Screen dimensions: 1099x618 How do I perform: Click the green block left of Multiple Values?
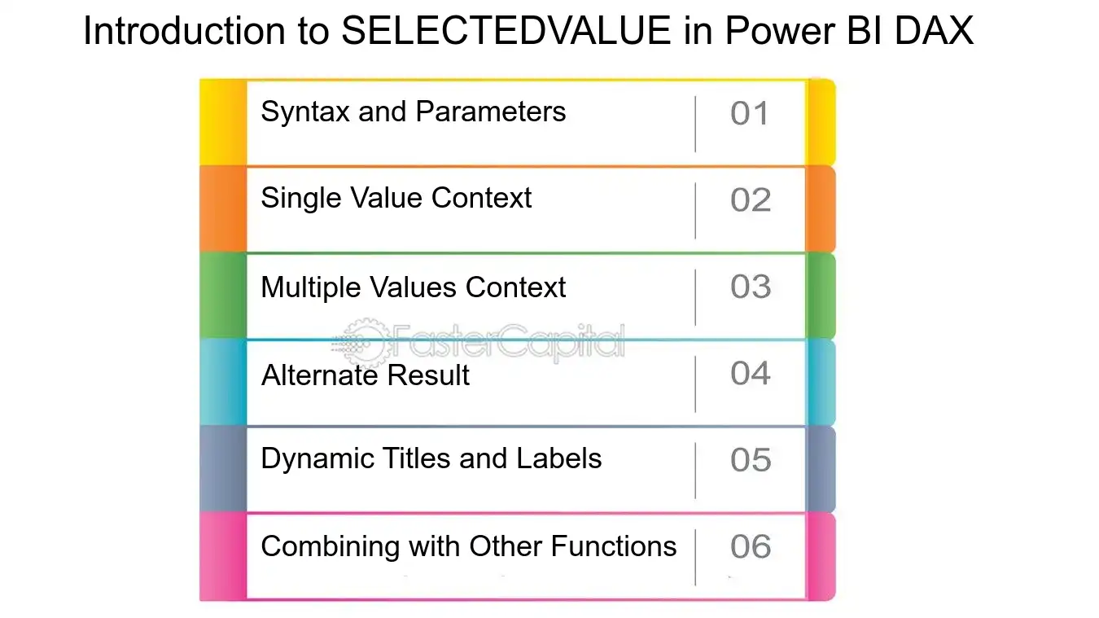tap(222, 296)
